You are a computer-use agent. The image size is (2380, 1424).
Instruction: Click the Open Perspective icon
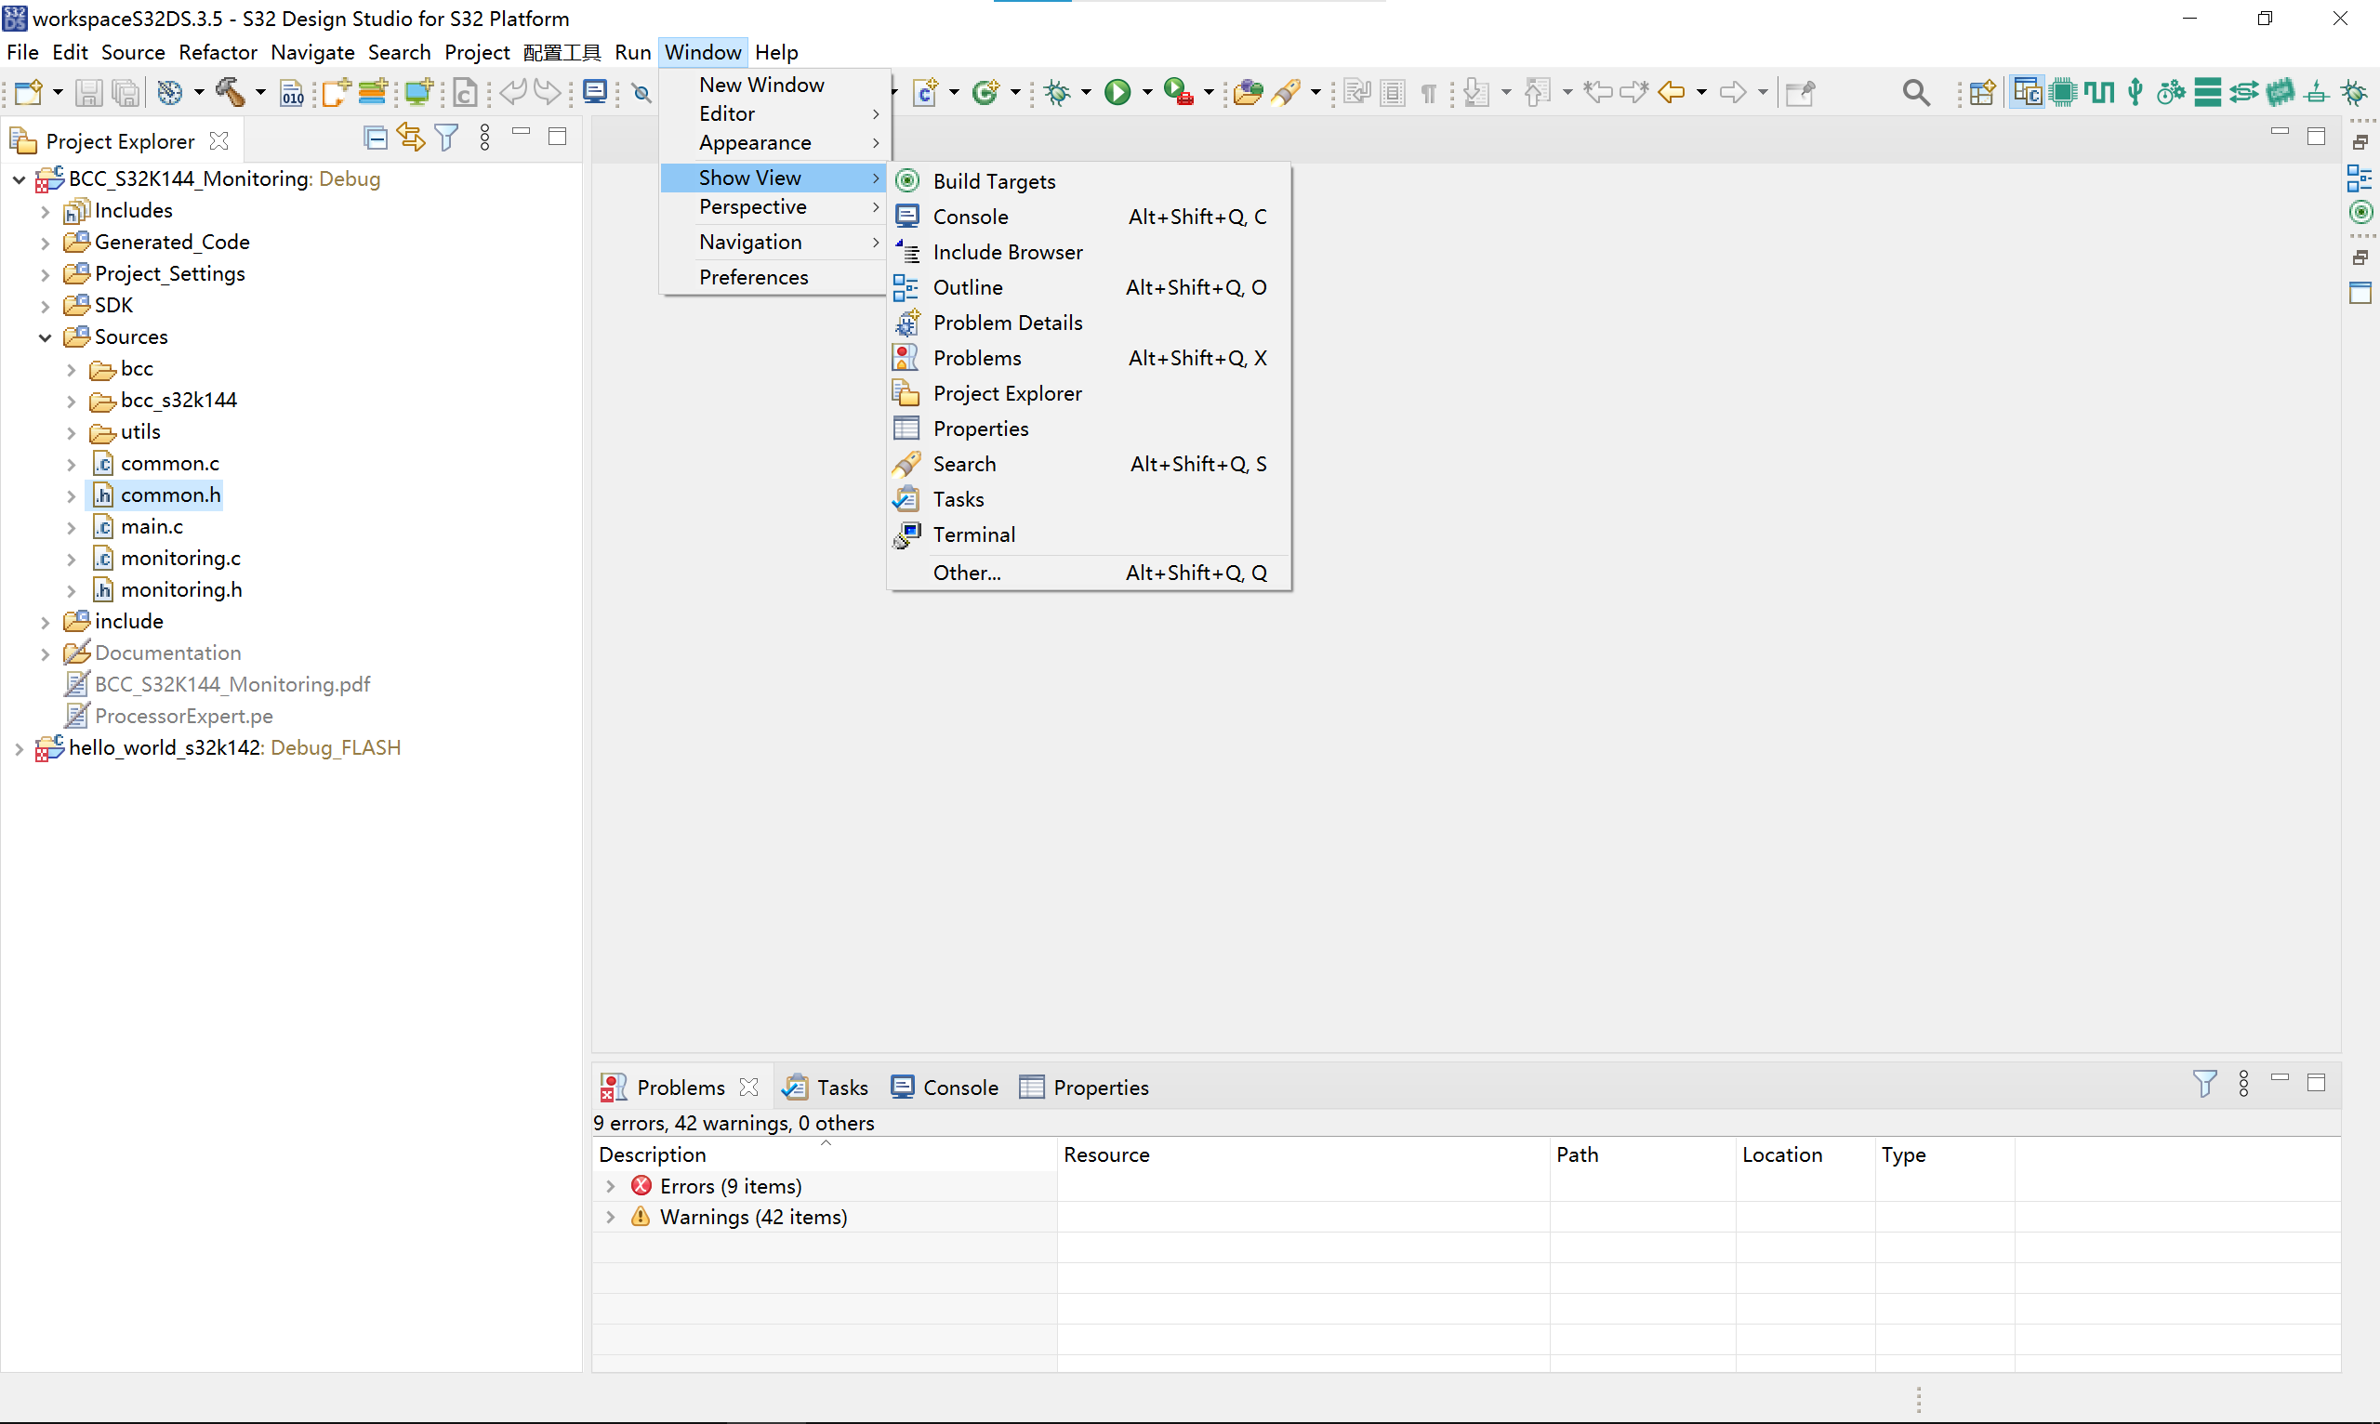(1982, 92)
